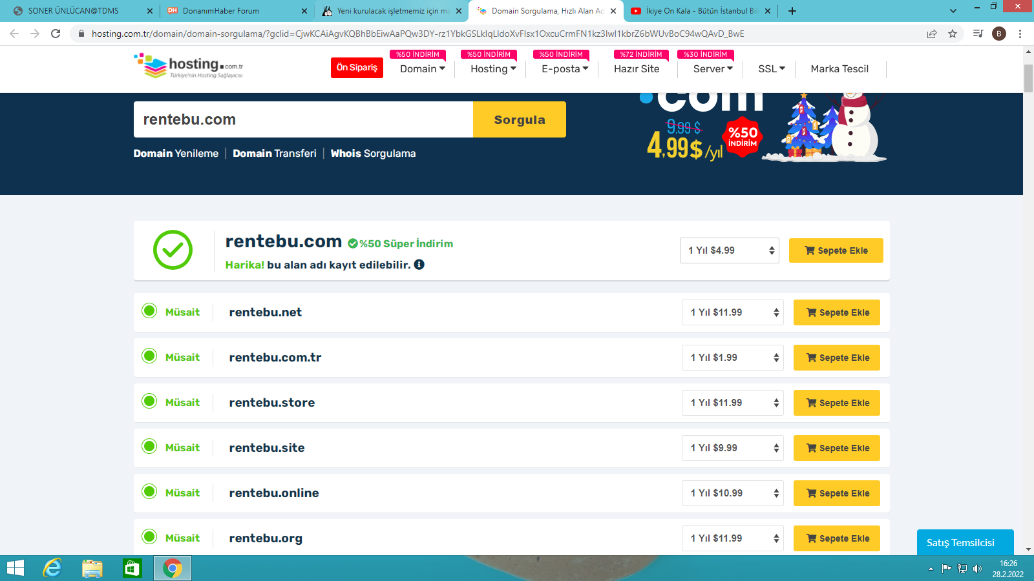Open the rentebu.org year and price dropdown
This screenshot has height=581, width=1034.
coord(733,538)
